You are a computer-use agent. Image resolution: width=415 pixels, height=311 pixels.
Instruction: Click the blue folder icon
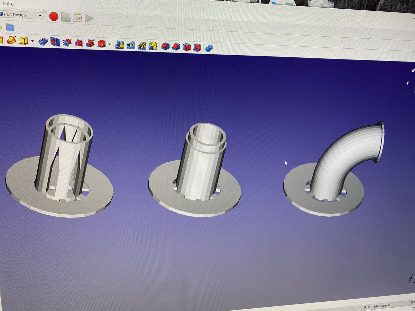point(10,27)
